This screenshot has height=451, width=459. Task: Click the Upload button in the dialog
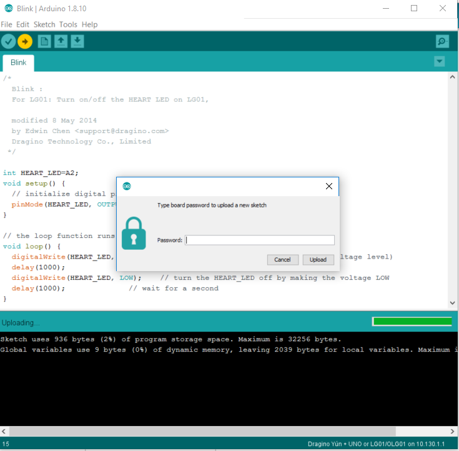pyautogui.click(x=318, y=260)
